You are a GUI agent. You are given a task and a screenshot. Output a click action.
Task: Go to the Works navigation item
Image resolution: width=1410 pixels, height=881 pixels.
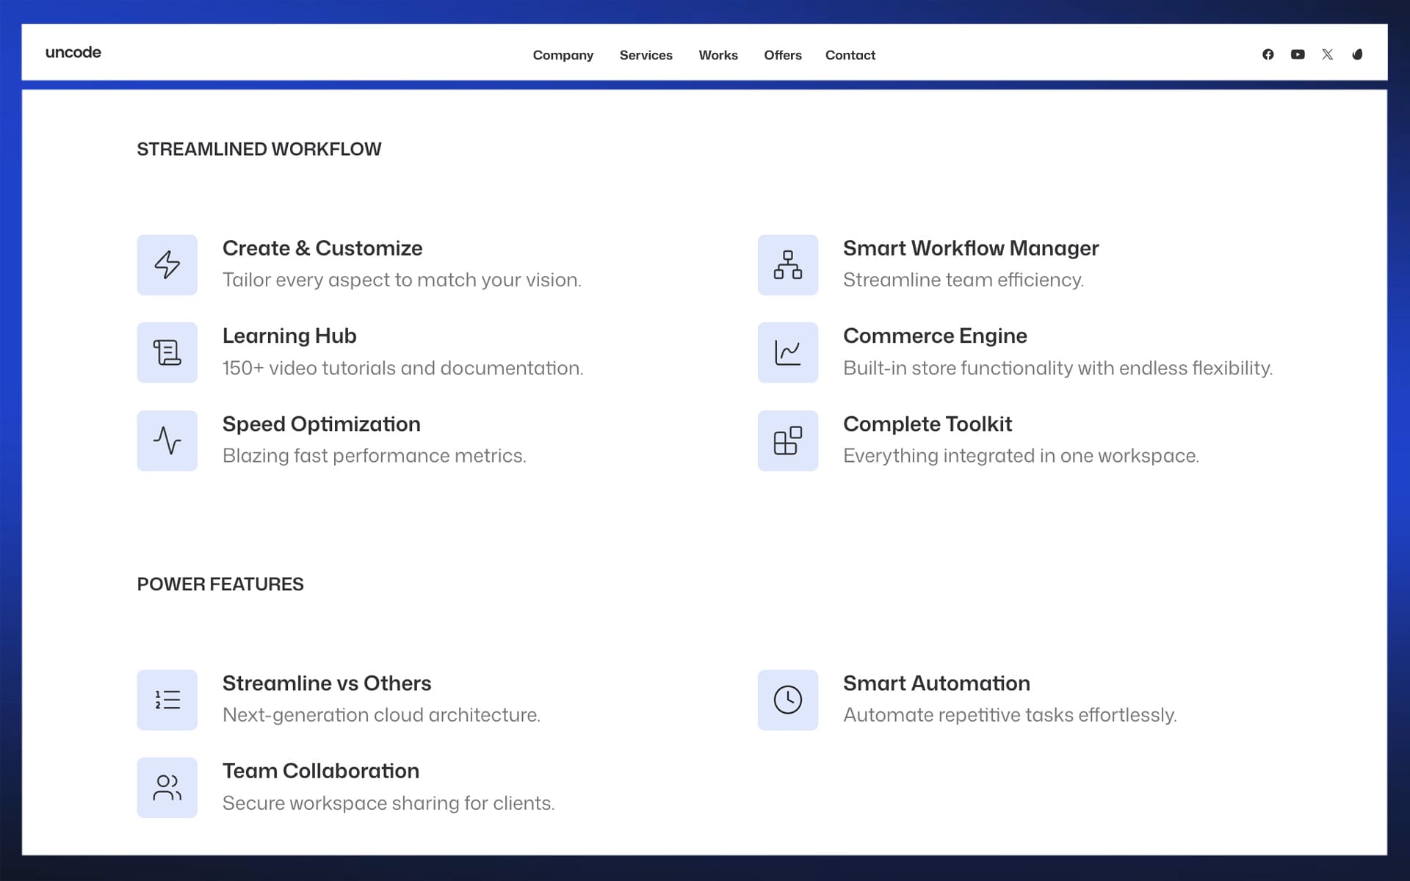717,55
